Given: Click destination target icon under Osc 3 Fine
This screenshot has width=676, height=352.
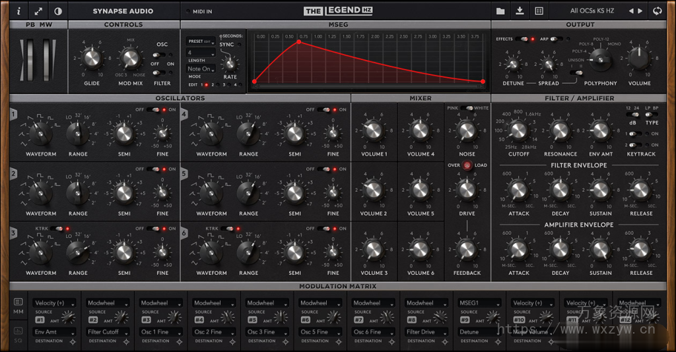Looking at the screenshot, I should click(285, 342).
